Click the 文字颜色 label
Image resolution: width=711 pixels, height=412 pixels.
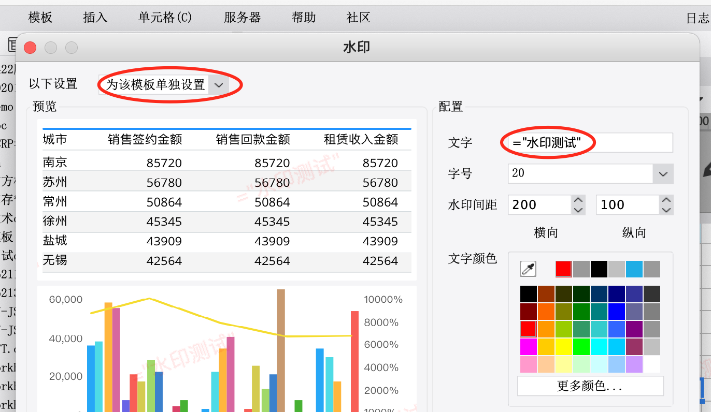click(473, 258)
